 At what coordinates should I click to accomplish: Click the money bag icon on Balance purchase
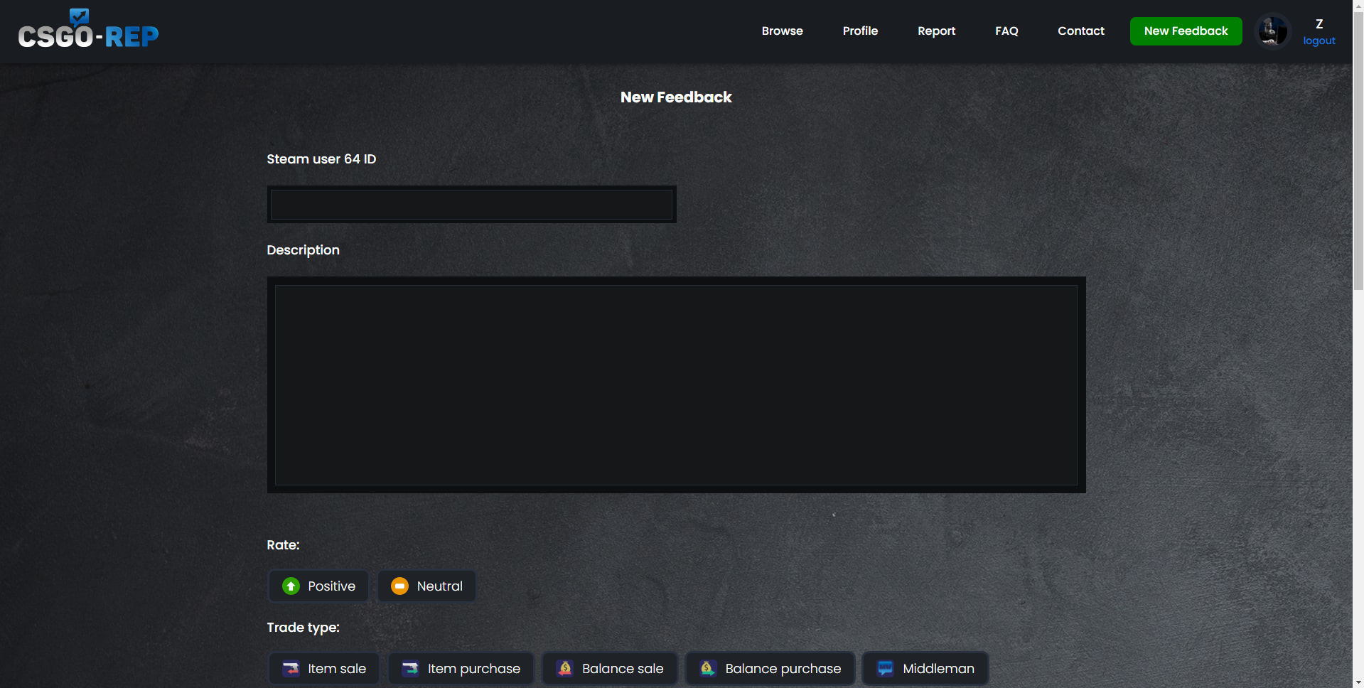[x=707, y=669]
